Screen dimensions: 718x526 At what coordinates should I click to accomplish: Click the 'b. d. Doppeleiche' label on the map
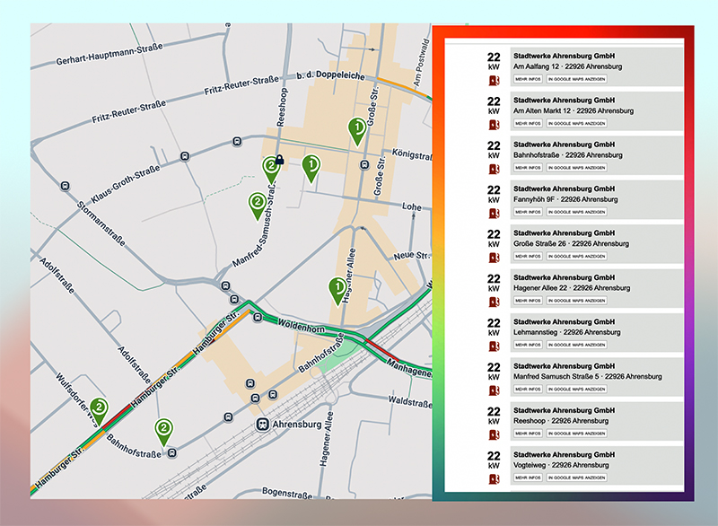point(330,75)
